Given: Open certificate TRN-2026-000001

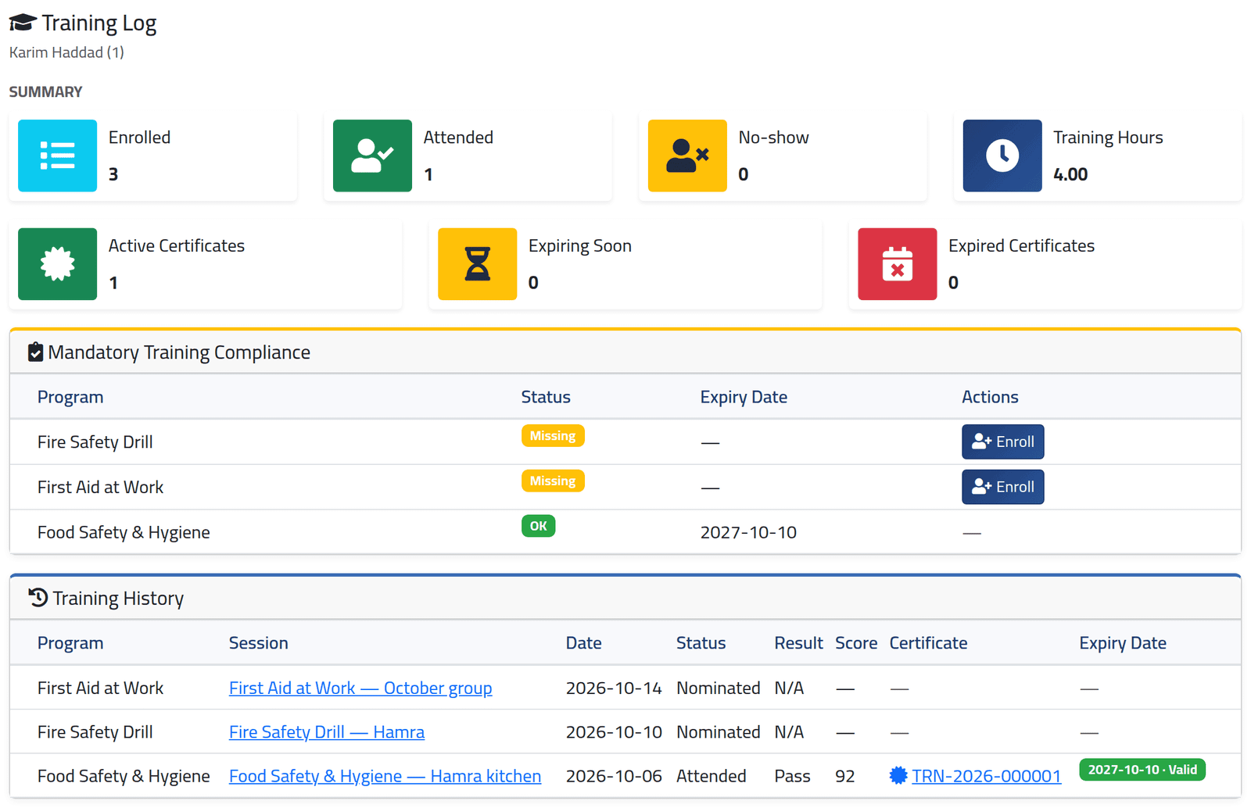Looking at the screenshot, I should pyautogui.click(x=986, y=776).
